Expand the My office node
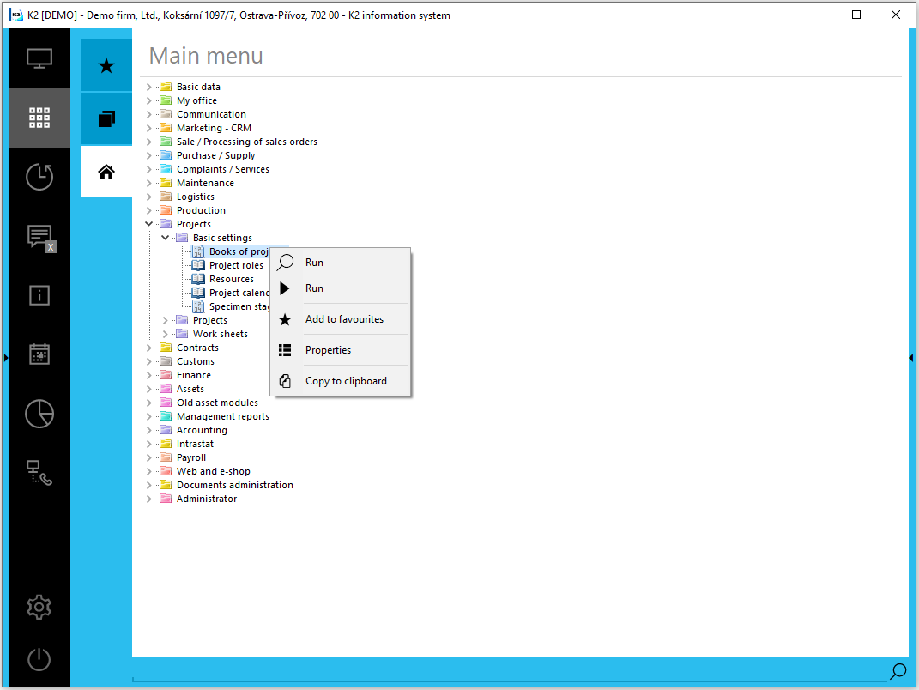 148,100
